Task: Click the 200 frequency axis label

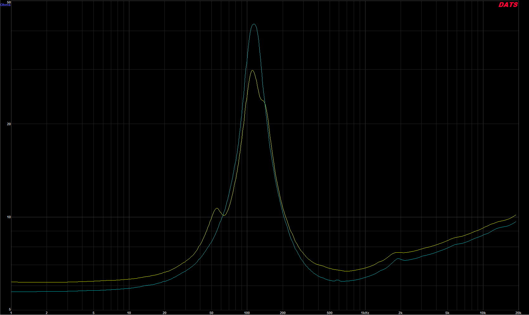Action: pyautogui.click(x=282, y=313)
